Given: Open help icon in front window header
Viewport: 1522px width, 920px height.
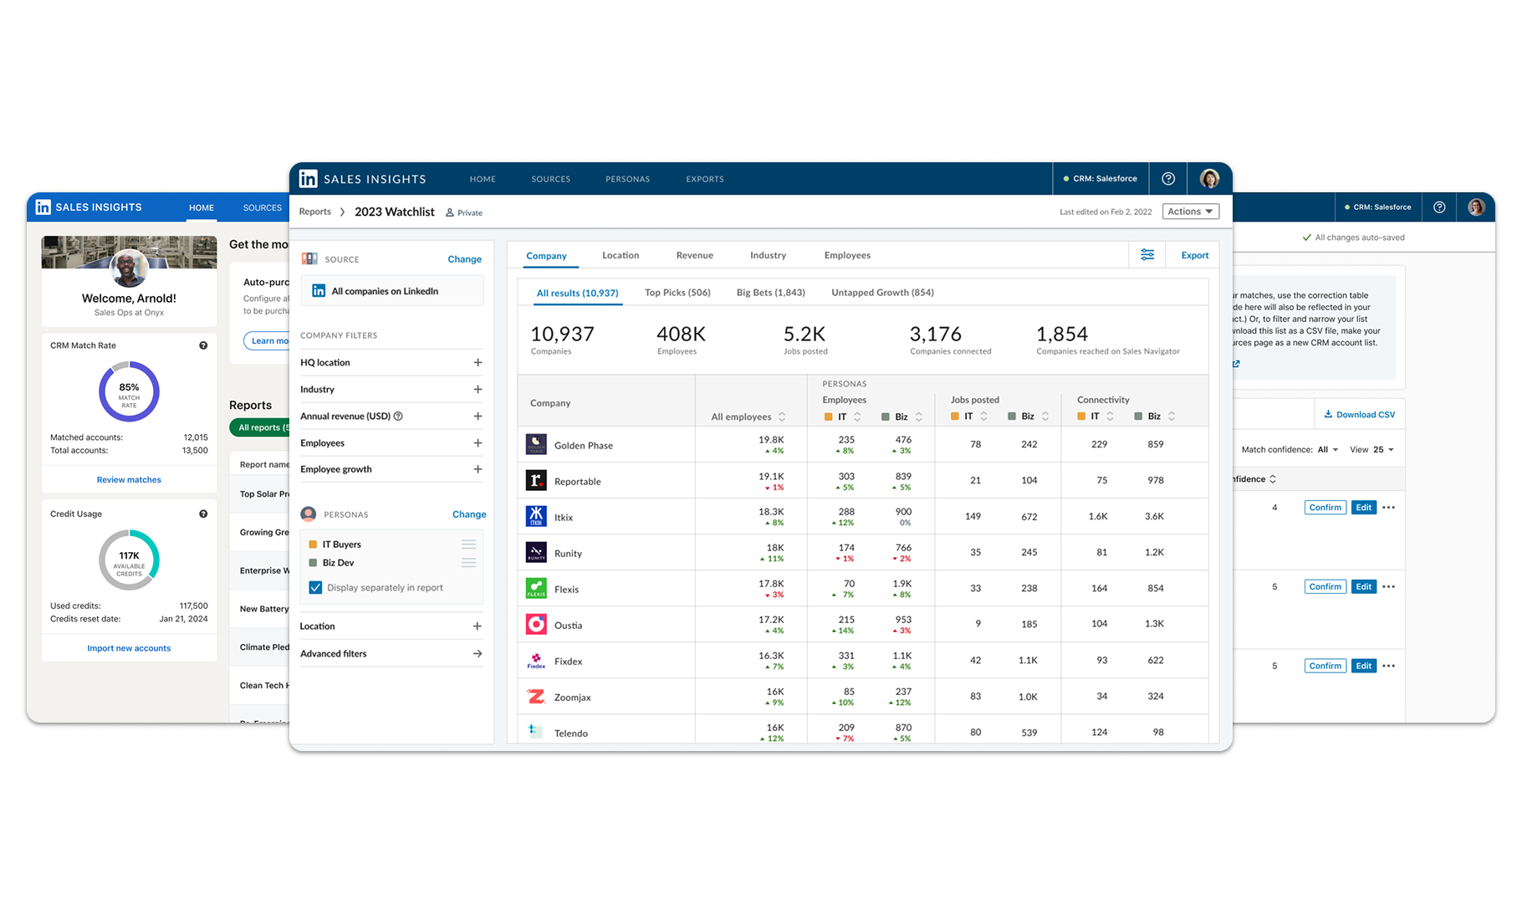Looking at the screenshot, I should click(x=1168, y=179).
